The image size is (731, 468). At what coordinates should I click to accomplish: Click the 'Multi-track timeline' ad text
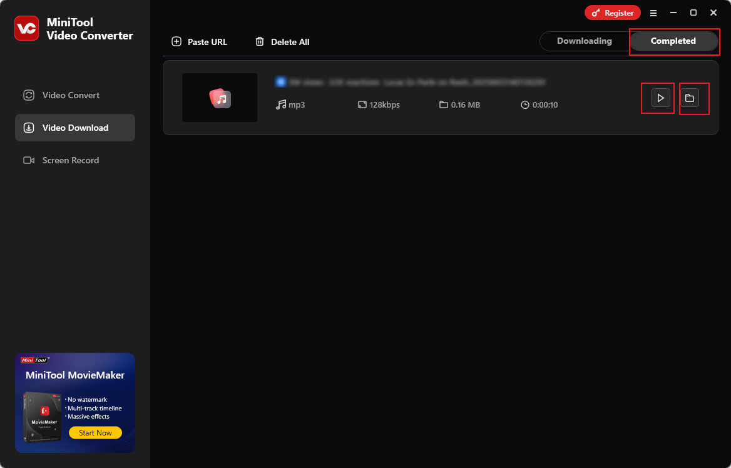point(93,409)
